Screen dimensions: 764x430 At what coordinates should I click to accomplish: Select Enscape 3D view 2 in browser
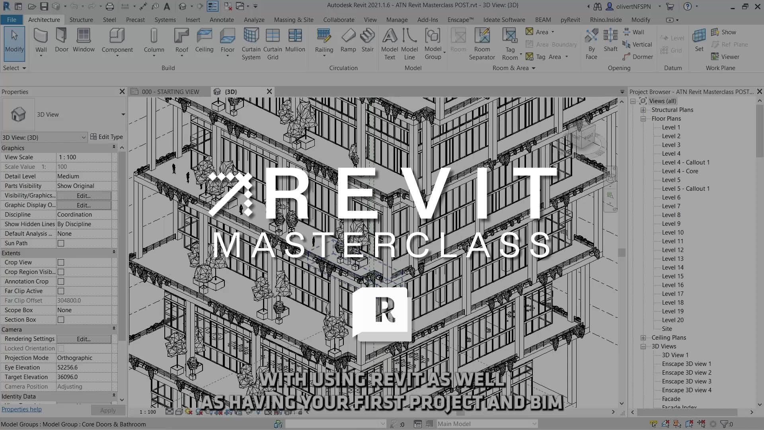coord(686,373)
